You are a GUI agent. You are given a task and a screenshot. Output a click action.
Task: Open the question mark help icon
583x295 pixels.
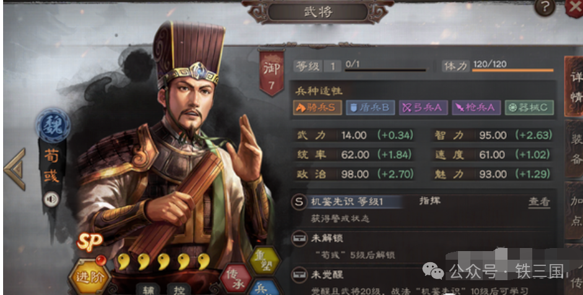[x=545, y=7]
